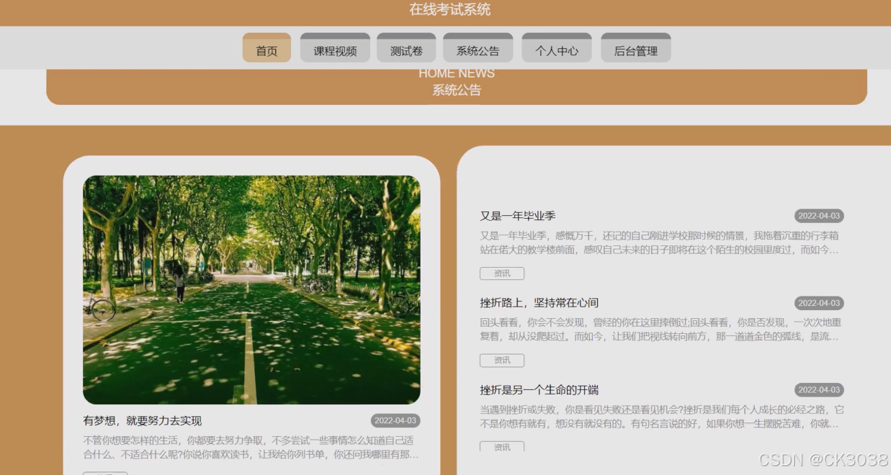The image size is (891, 475).
Task: Open the 首页 navigation tab
Action: [266, 48]
